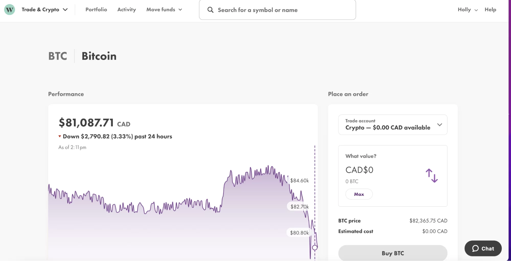The height and width of the screenshot is (261, 511).
Task: Go to the Portfolio tab
Action: pos(96,10)
